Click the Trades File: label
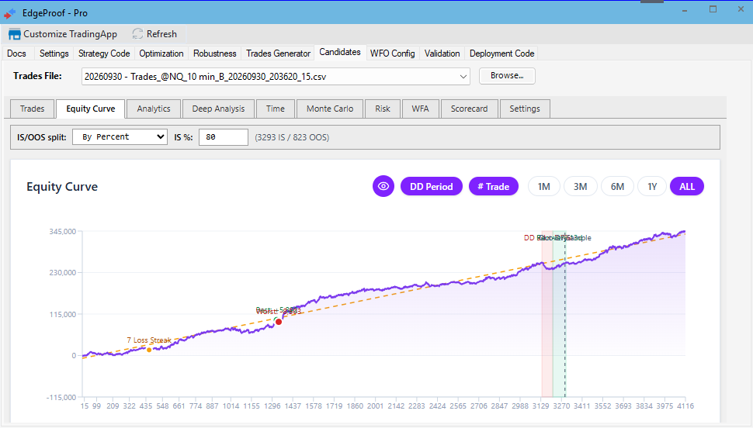The image size is (753, 428). (x=37, y=76)
